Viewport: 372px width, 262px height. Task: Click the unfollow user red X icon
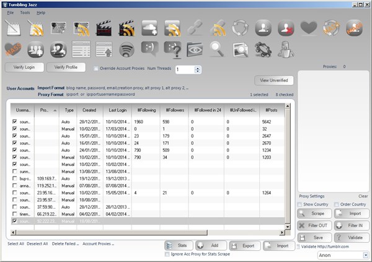[x=286, y=28]
